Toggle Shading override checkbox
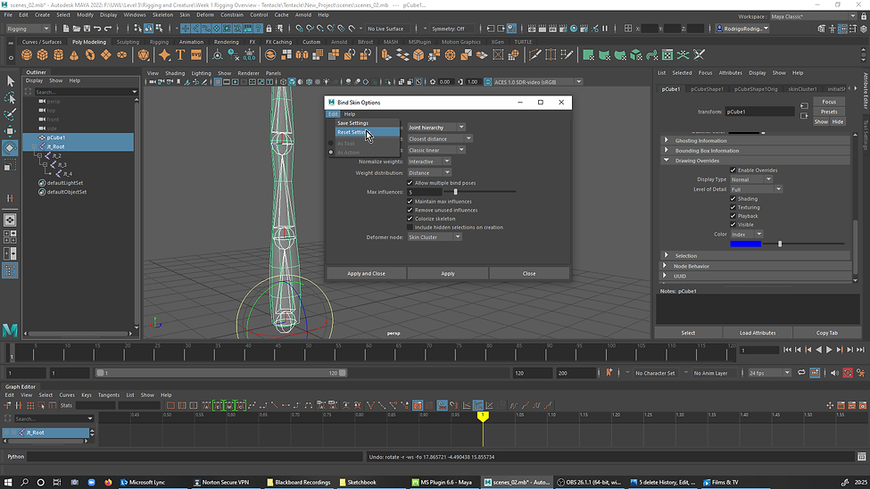Image resolution: width=870 pixels, height=489 pixels. pos(733,198)
